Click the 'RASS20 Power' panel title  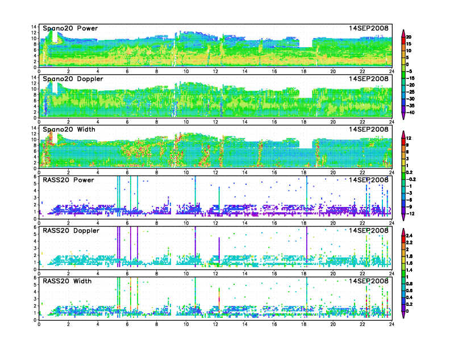(68, 180)
